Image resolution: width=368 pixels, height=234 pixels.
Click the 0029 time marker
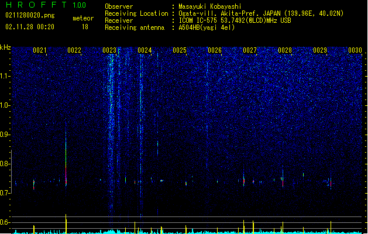[320, 50]
